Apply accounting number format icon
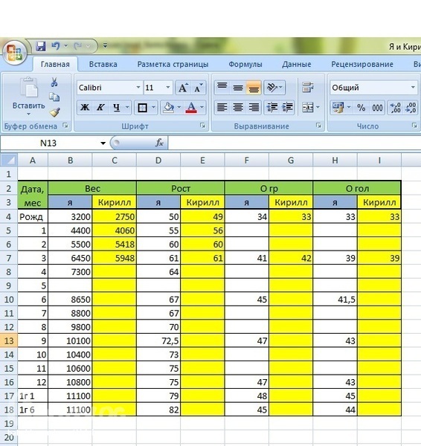 tap(338, 108)
